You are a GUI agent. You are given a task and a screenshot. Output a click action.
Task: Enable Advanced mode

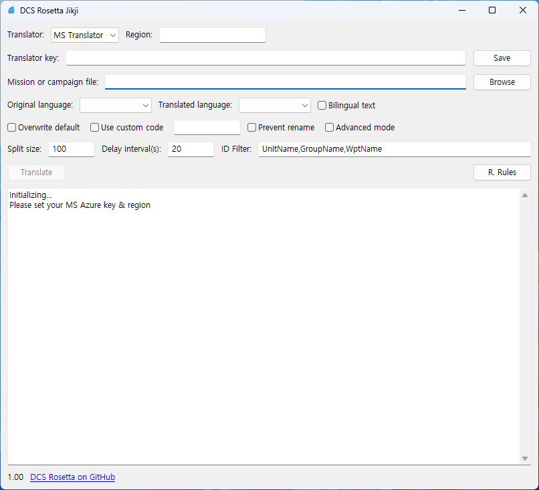click(329, 127)
